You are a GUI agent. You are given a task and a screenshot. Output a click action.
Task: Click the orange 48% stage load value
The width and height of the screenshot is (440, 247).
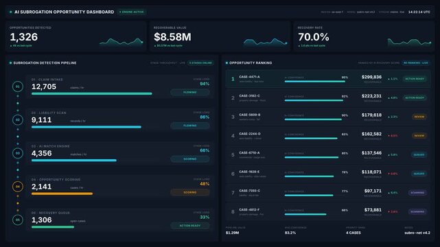coord(205,184)
